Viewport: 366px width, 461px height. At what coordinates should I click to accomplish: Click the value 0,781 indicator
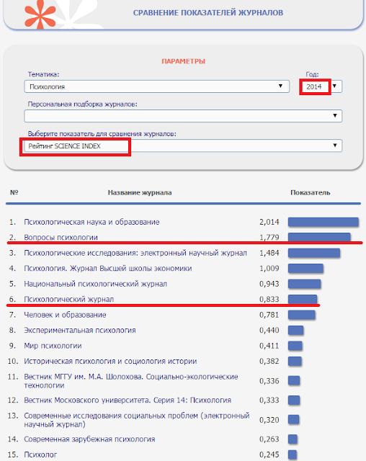tap(269, 315)
